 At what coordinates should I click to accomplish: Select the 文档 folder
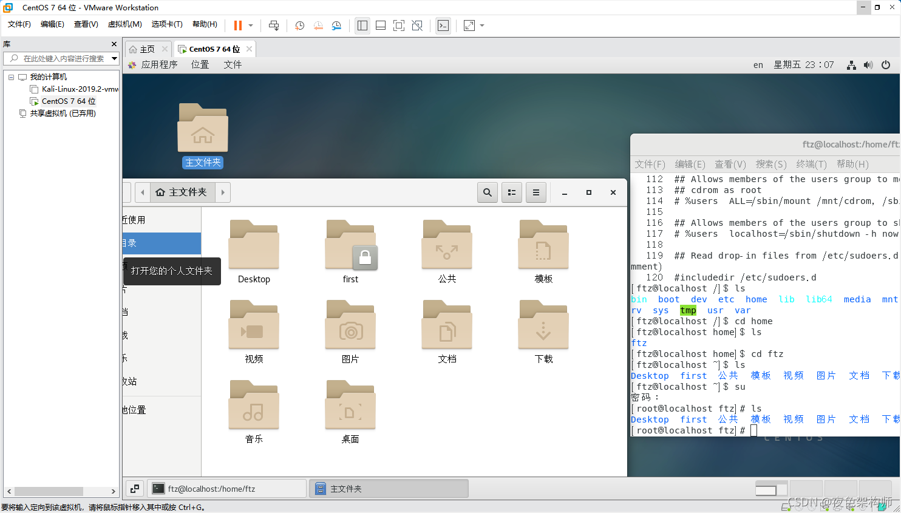point(447,332)
